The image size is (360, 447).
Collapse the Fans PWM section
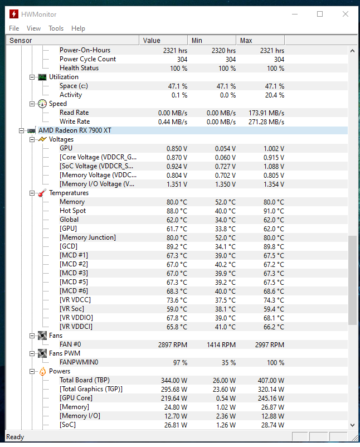point(32,353)
